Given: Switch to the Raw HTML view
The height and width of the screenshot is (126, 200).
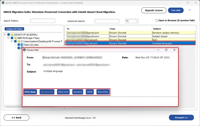Looking at the screenshot, I should (103, 92).
